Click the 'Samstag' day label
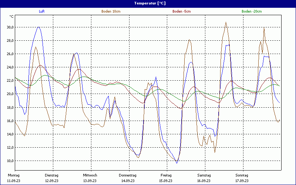Image resolution: width=296 pixels, height=185 pixels. 204,175
